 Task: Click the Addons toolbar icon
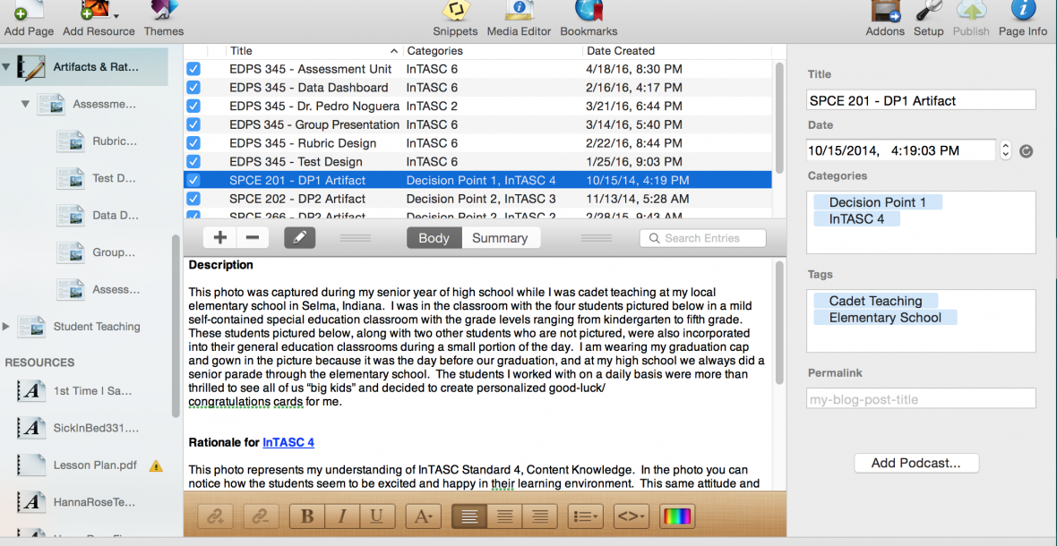pos(884,13)
